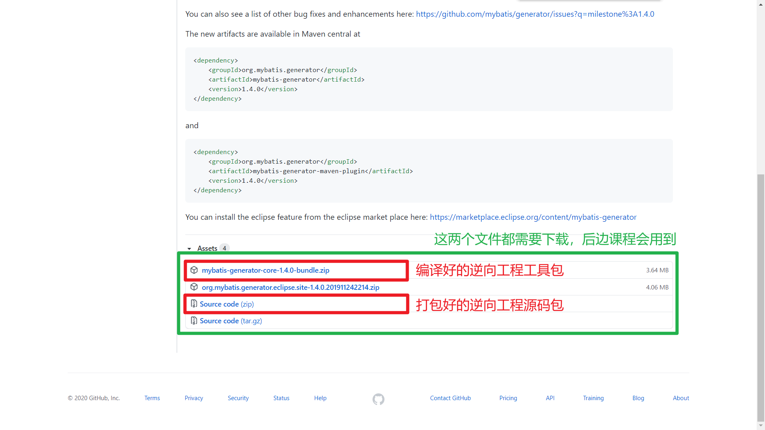Click the '© 2020 GitHub, Inc.' text
The image size is (765, 430).
point(94,398)
